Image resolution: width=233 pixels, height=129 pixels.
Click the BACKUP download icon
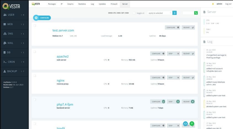tap(5, 71)
